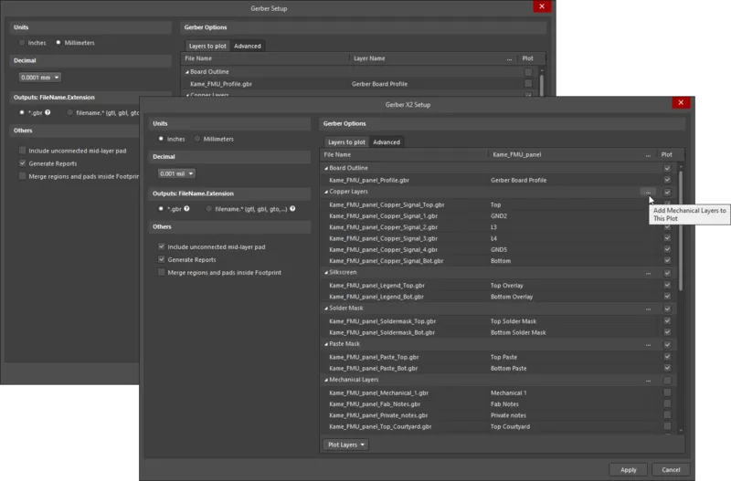The height and width of the screenshot is (481, 731).
Task: Click Copper Layers add mechanical layers ellipsis
Action: click(647, 193)
